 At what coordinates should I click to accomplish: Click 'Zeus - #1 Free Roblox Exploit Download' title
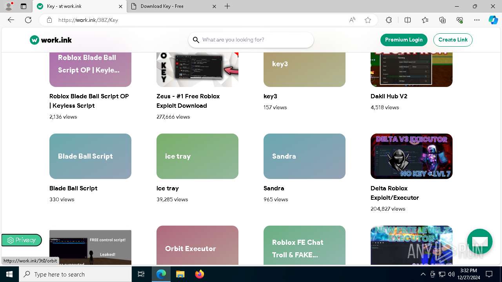pyautogui.click(x=188, y=101)
